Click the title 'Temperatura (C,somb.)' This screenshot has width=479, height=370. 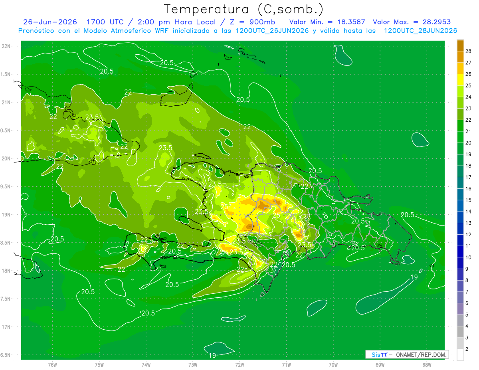(243, 9)
